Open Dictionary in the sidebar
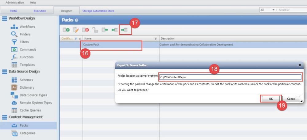Image resolution: width=307 pixels, height=140 pixels. 27,87
